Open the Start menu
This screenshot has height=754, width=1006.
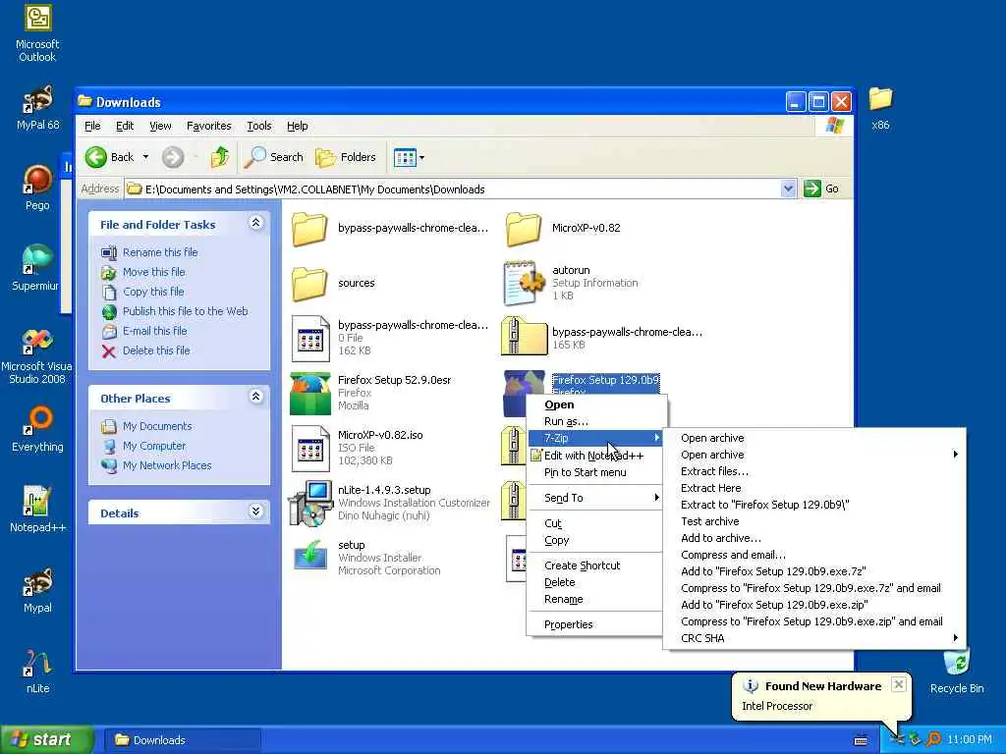coord(45,740)
